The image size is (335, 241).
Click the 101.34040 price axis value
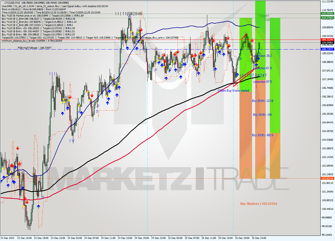327,191
